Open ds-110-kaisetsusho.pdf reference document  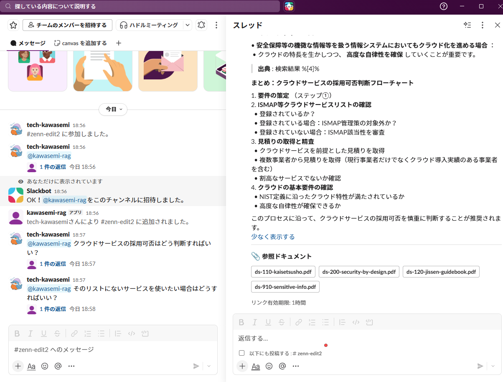pos(283,272)
